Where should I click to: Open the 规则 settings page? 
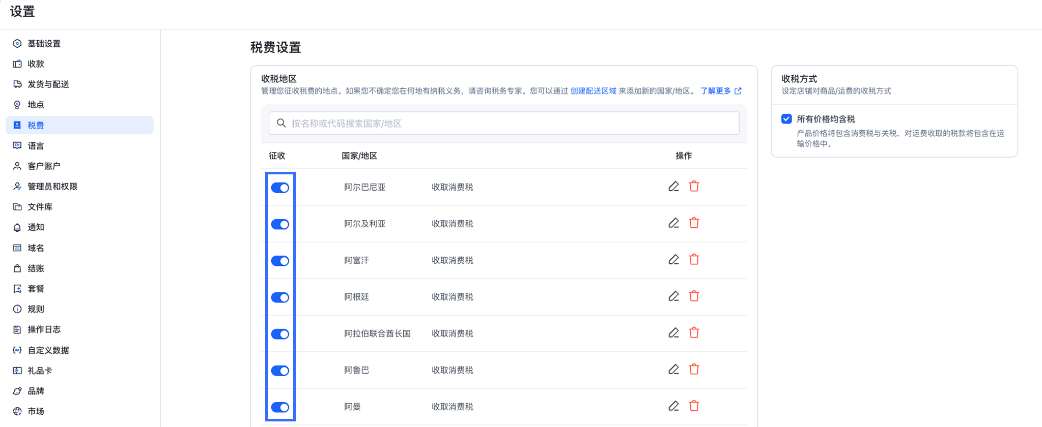[79, 309]
